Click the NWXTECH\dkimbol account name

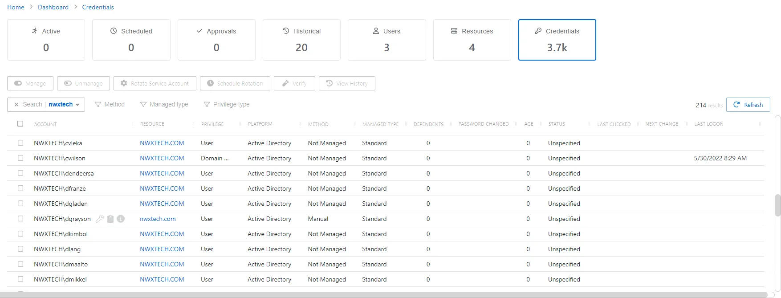coord(61,234)
